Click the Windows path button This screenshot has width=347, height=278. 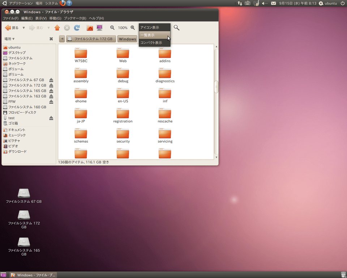click(127, 39)
